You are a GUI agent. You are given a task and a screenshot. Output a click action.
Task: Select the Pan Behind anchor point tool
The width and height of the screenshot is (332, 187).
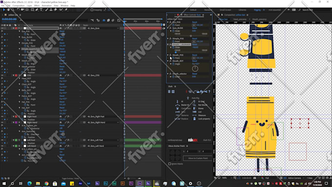(27, 10)
